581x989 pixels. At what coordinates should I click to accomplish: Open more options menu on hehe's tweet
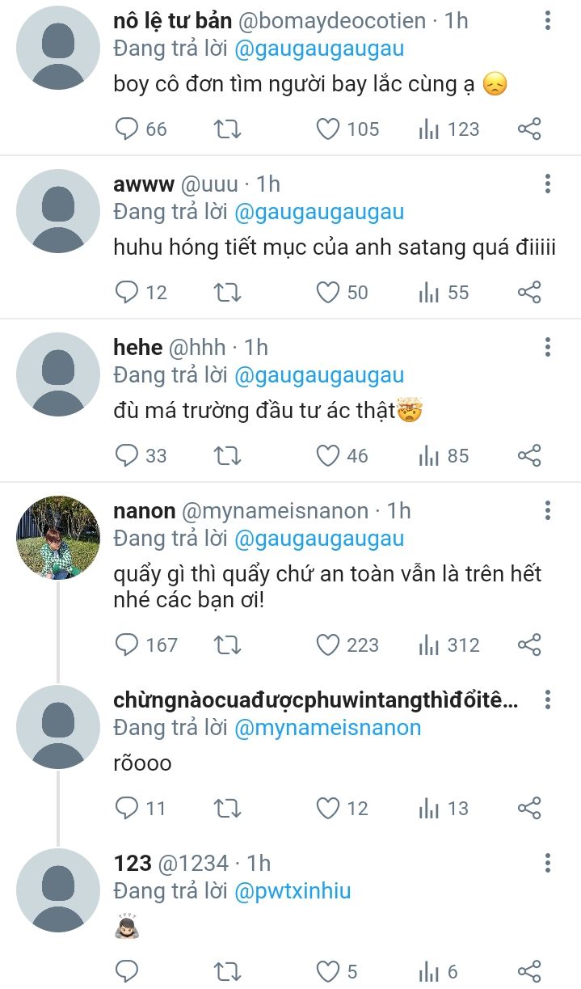548,348
